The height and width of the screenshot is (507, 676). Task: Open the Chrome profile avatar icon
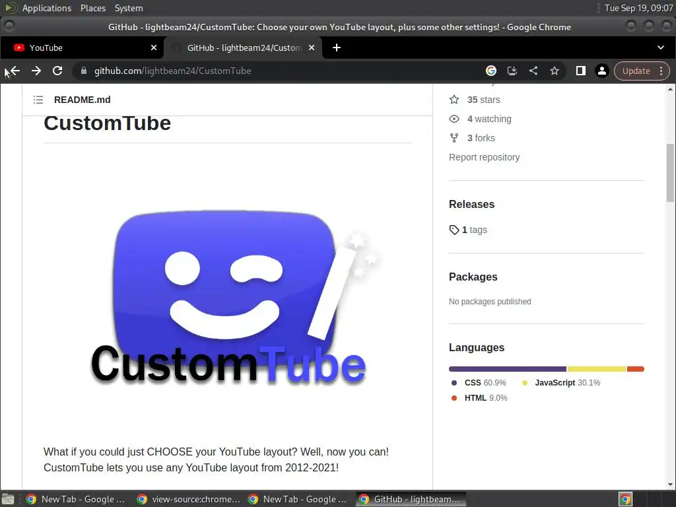602,71
